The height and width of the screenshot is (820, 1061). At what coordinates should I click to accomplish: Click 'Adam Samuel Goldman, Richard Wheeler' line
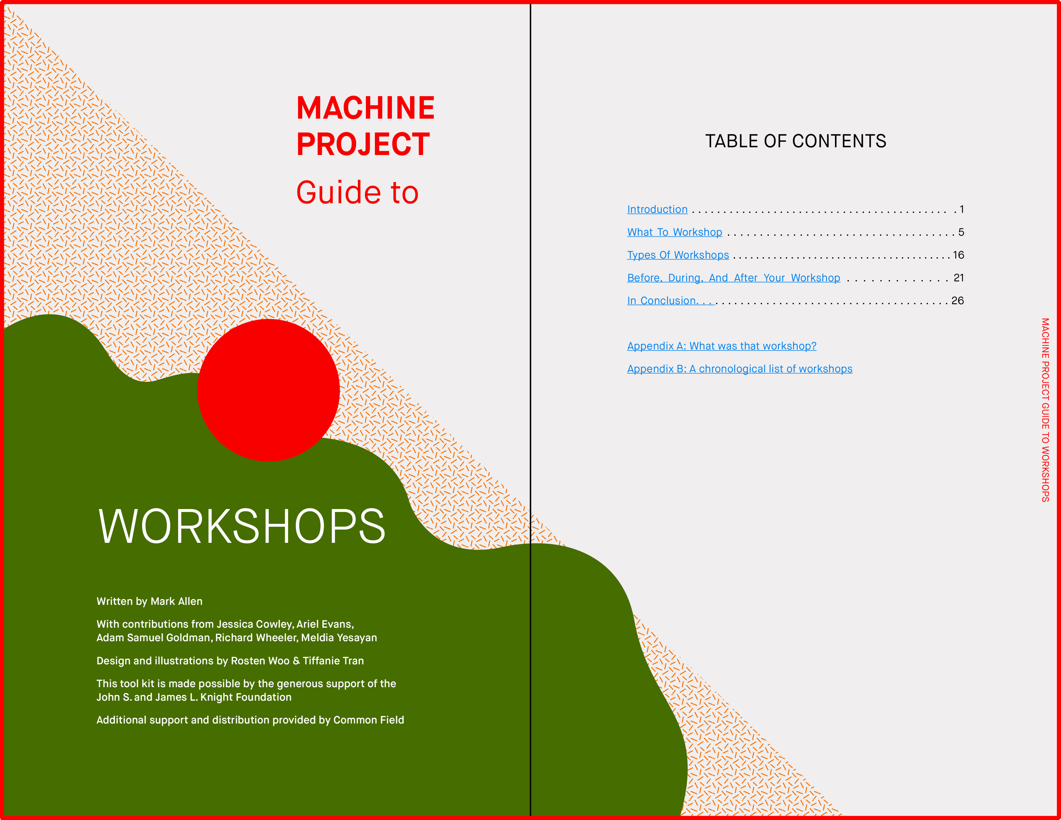pyautogui.click(x=237, y=638)
